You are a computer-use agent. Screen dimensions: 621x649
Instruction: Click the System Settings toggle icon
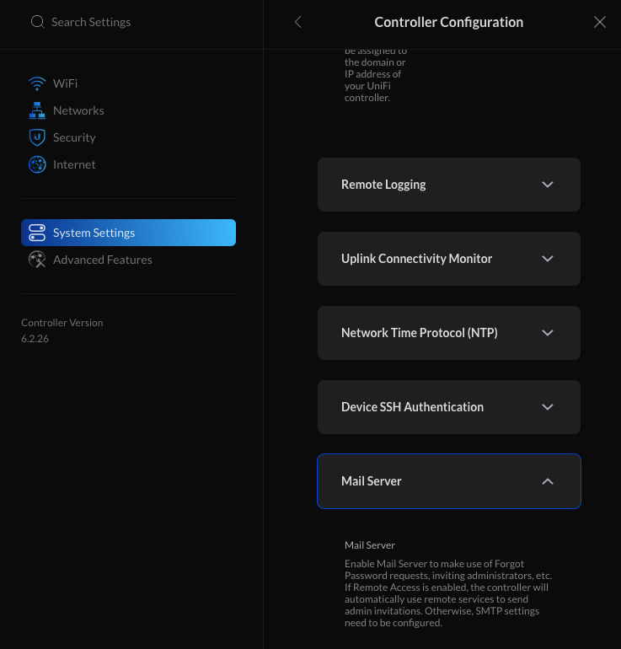tap(37, 233)
